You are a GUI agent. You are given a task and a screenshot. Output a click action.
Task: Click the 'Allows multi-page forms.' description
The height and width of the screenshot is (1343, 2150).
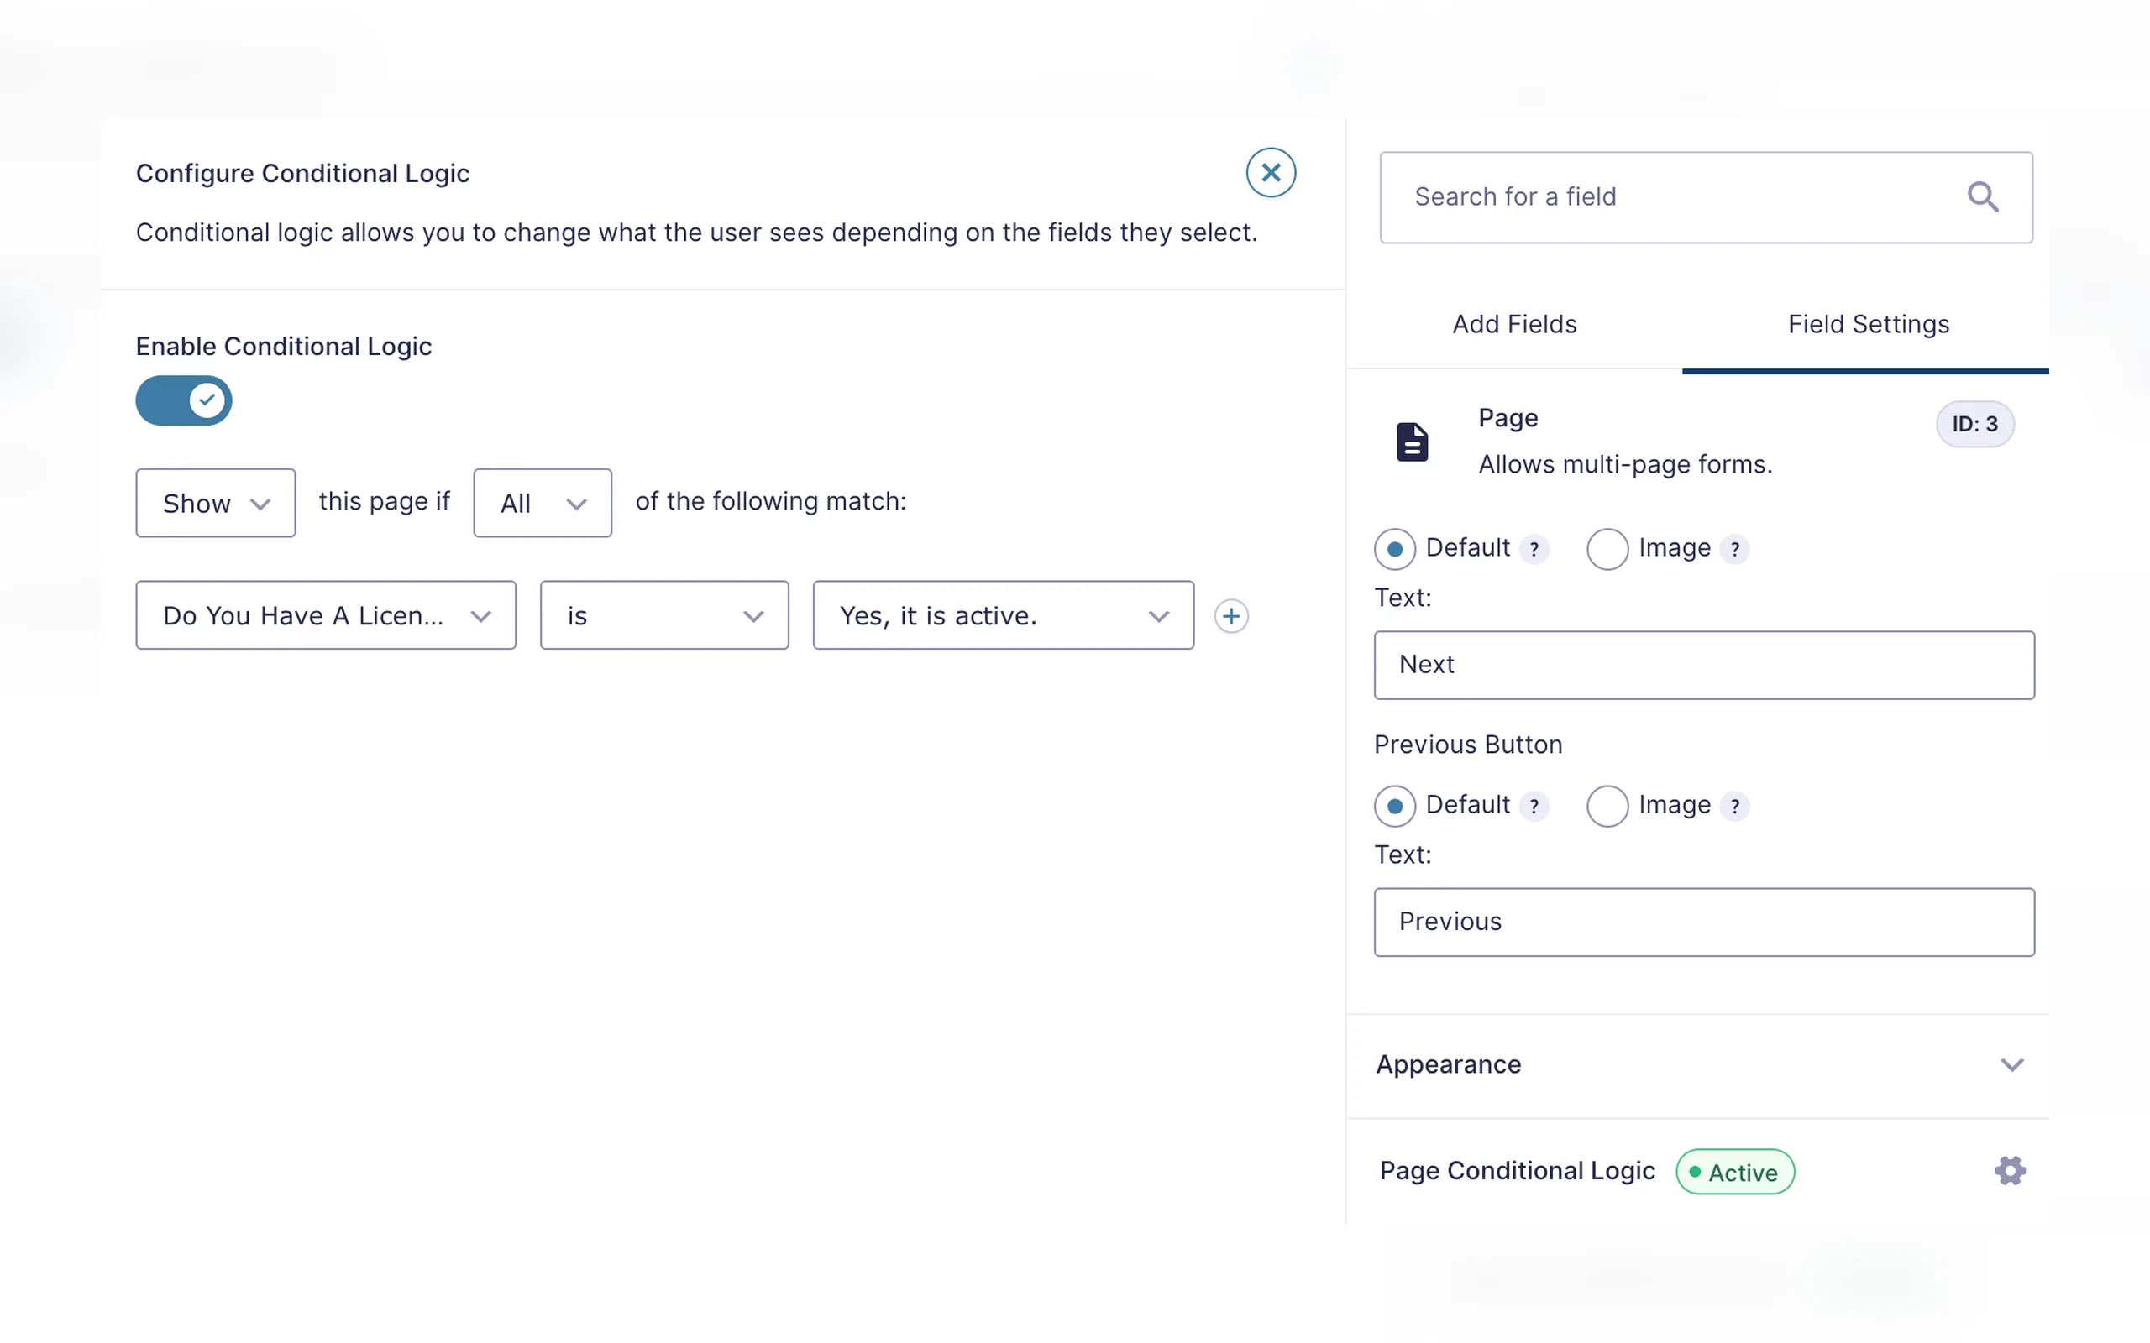1625,464
